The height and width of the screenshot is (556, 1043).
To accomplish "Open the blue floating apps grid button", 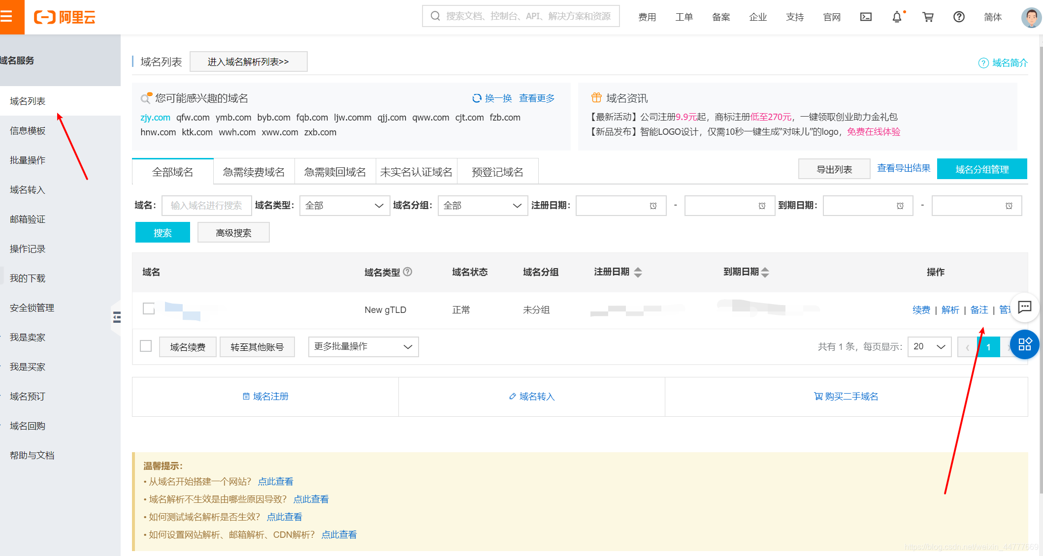I will (1025, 344).
